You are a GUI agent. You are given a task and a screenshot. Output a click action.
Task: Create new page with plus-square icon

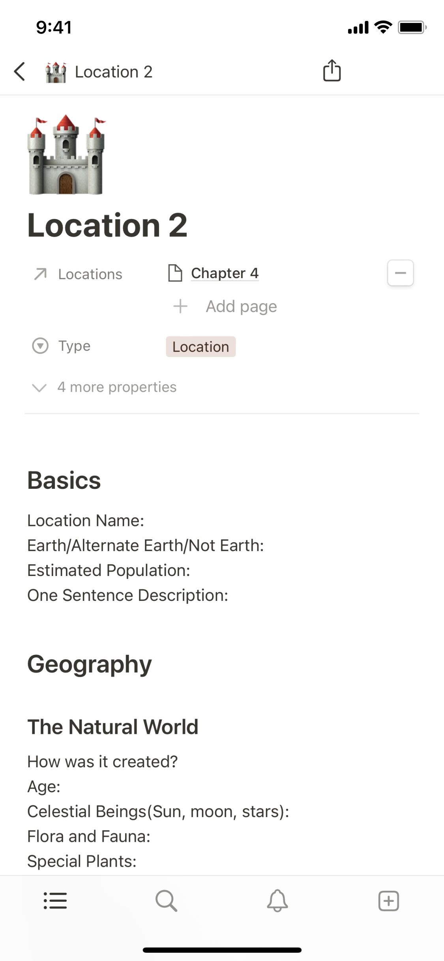click(x=388, y=901)
